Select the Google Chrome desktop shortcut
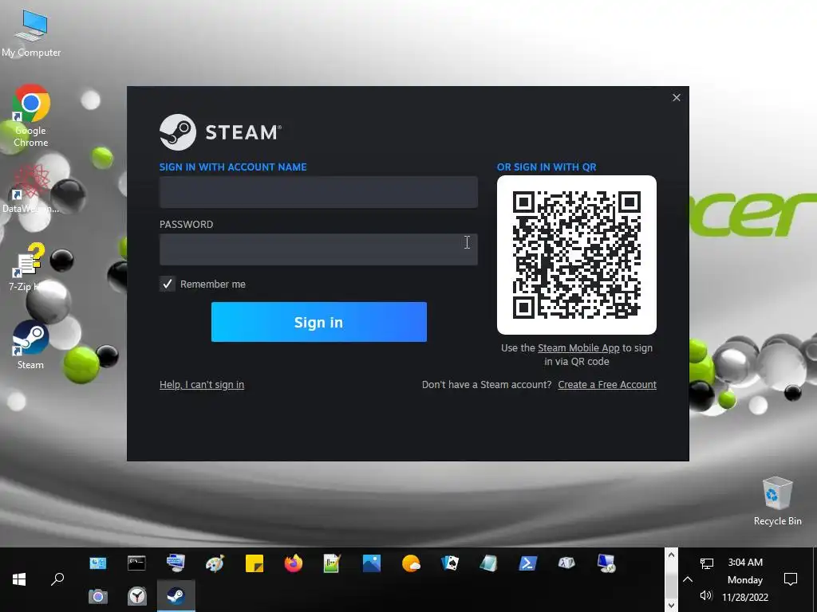817x612 pixels. point(31,116)
